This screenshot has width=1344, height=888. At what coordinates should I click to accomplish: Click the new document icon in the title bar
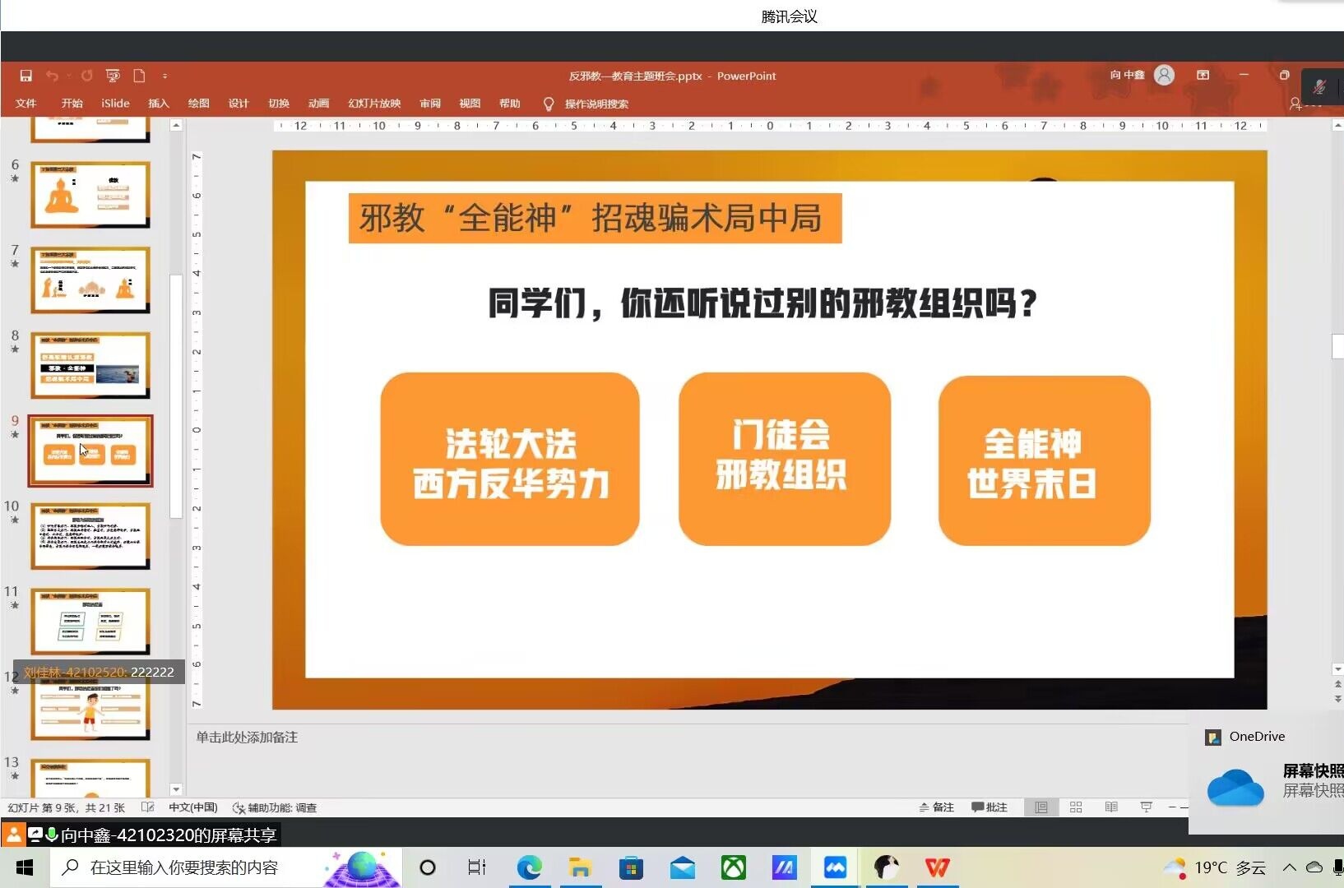point(139,76)
